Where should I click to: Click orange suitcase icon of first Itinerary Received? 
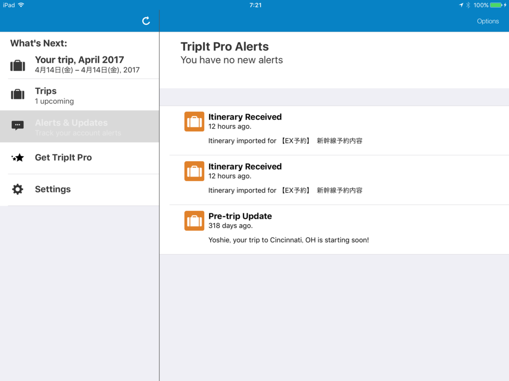(194, 122)
